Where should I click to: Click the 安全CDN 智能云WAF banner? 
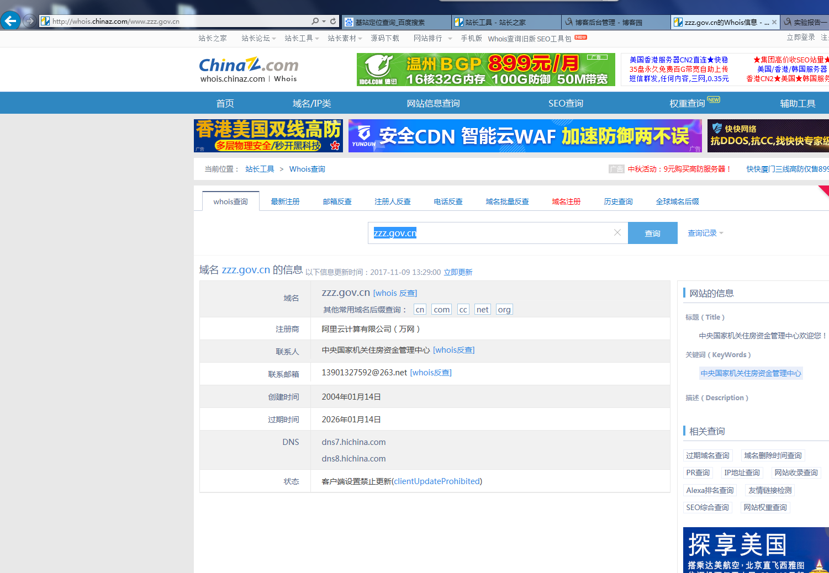pos(525,136)
